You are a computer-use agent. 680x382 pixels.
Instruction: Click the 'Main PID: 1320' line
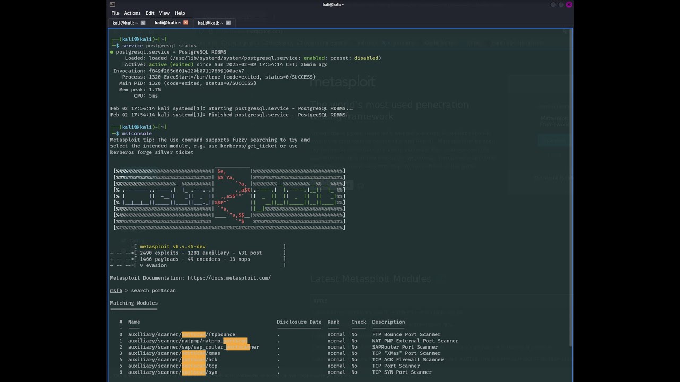188,83
